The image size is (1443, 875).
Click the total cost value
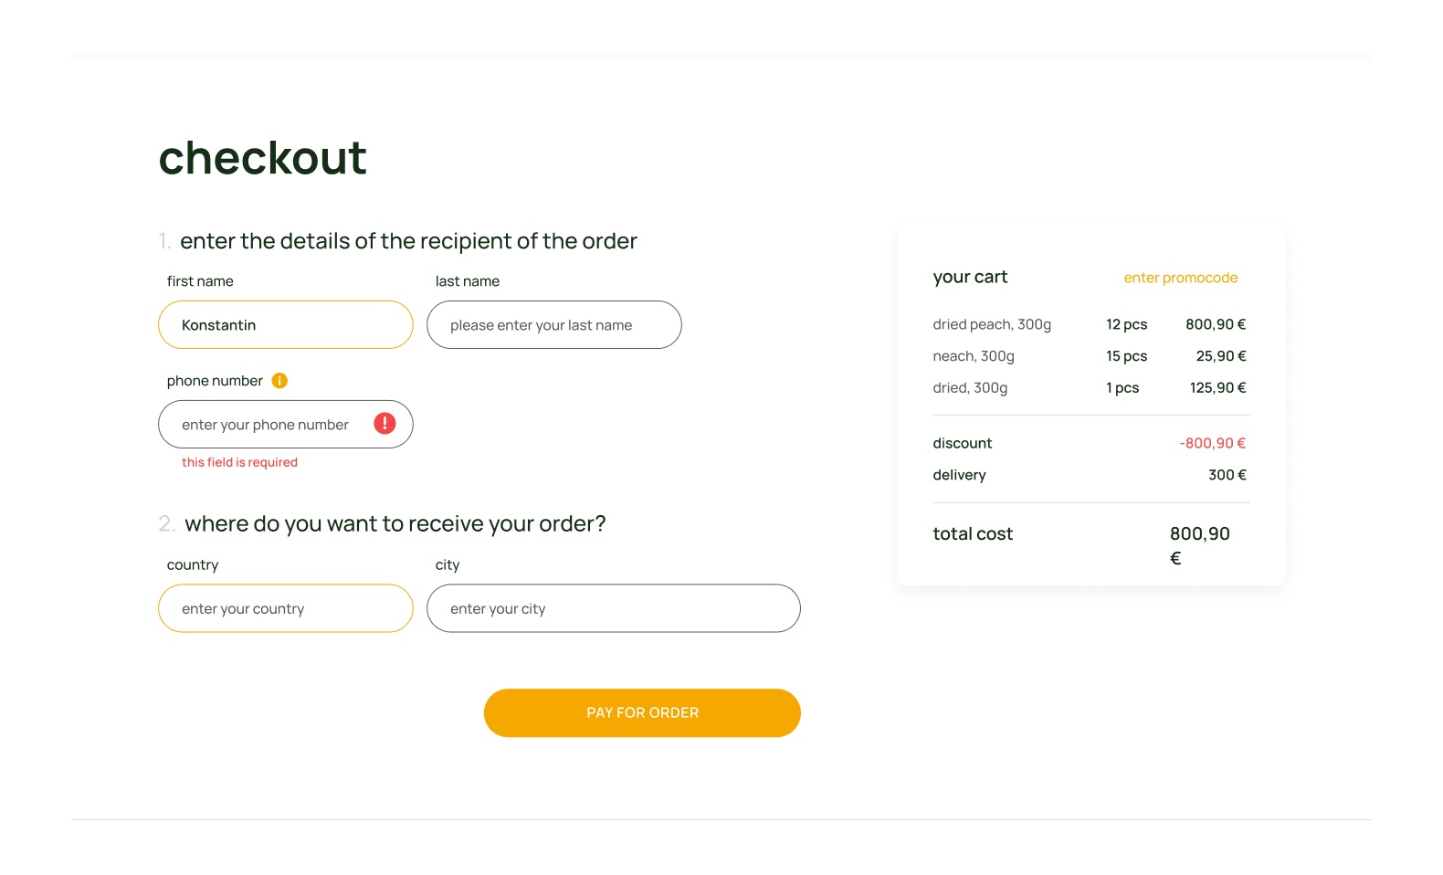tap(1199, 545)
